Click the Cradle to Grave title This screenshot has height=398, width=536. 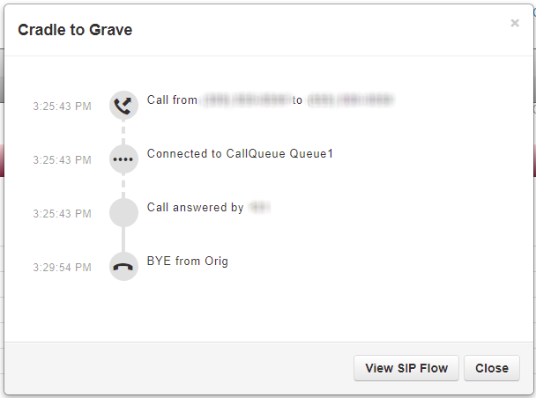click(x=75, y=30)
